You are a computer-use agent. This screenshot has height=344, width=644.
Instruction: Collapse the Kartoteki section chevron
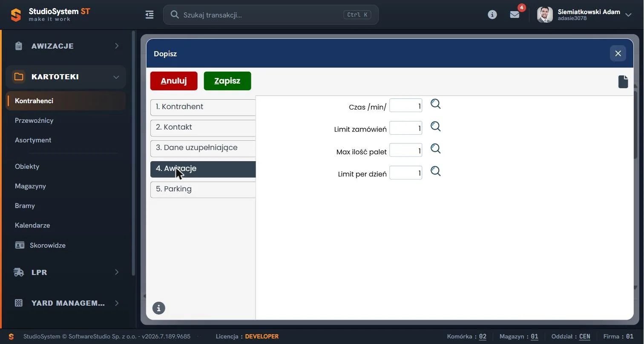pos(116,77)
